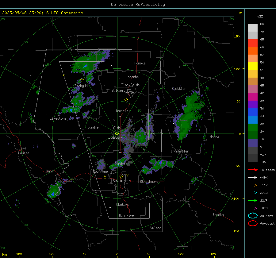Click the orange 111V arrow icon
Image resolution: width=276 pixels, height=258 pixels.
(253, 185)
